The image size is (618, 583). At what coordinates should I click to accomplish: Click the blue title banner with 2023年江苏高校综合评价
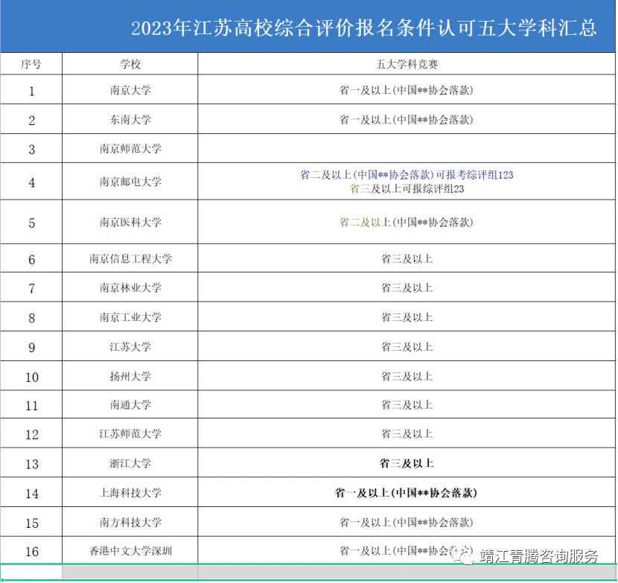coord(308,26)
